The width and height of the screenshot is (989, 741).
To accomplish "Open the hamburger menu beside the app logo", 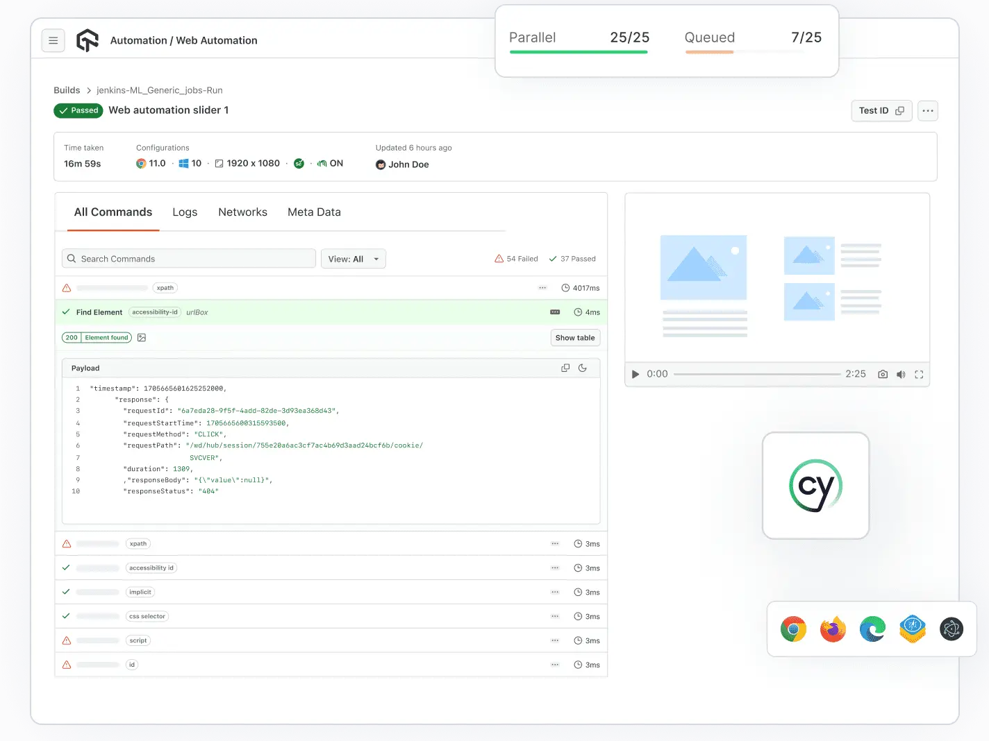I will coord(53,40).
